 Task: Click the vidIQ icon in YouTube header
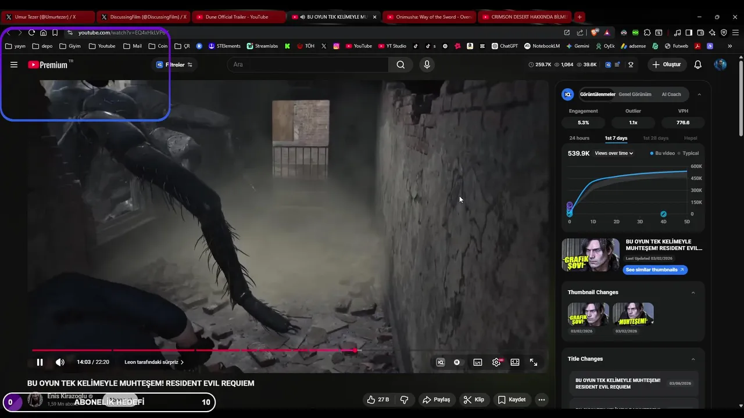(x=608, y=64)
